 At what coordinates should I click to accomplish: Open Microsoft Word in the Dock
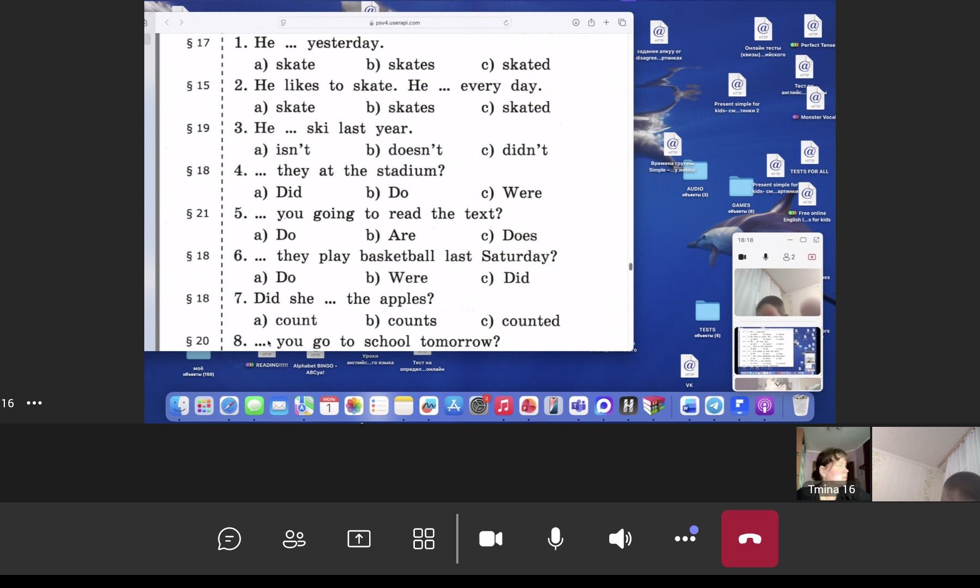click(x=689, y=406)
